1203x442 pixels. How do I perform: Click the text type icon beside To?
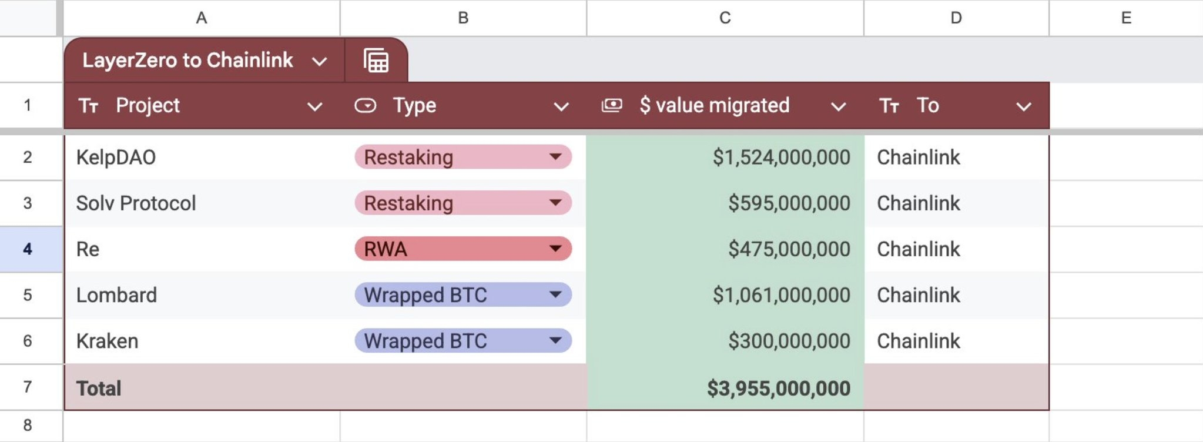[889, 106]
